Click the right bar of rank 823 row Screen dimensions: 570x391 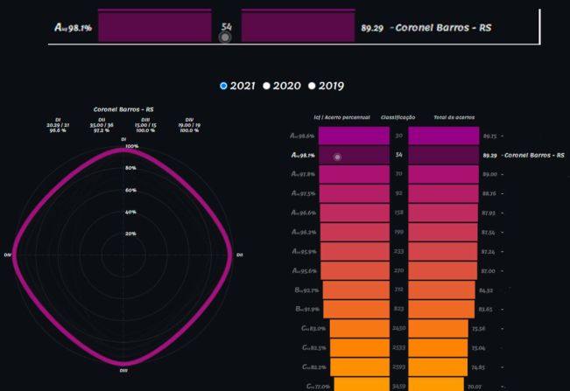441,309
